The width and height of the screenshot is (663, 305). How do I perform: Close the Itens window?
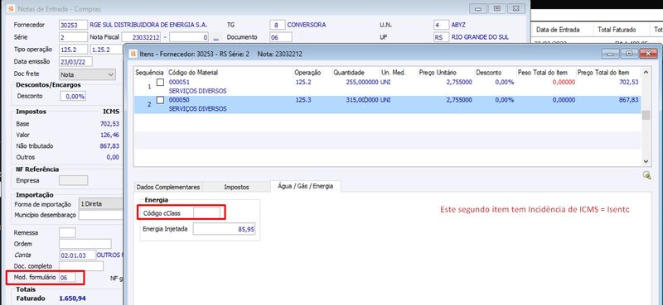pyautogui.click(x=648, y=54)
